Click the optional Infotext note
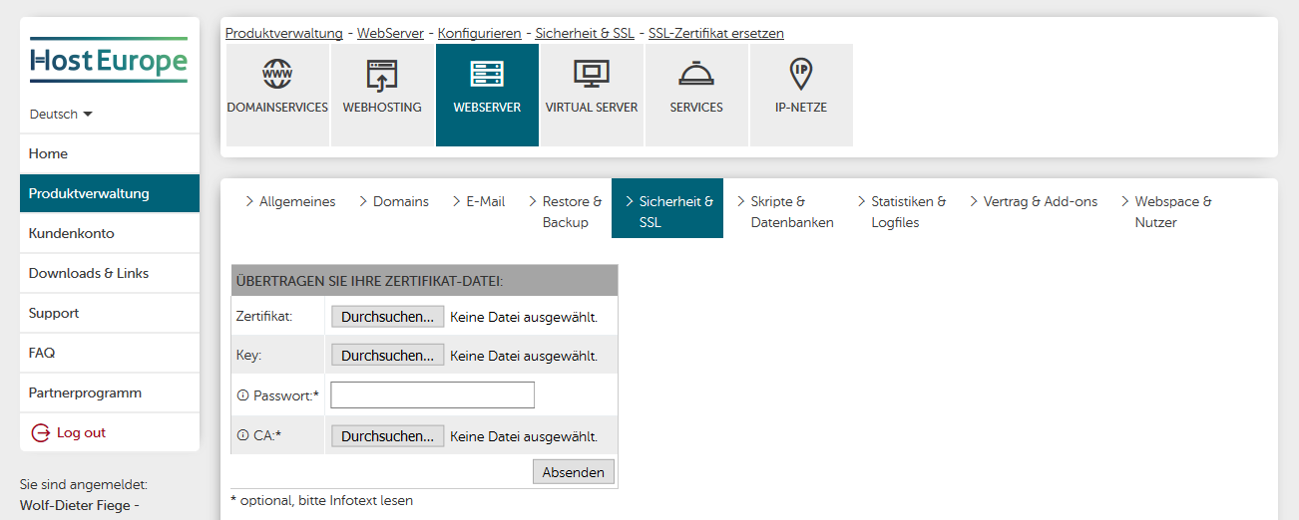The width and height of the screenshot is (1299, 520). pyautogui.click(x=321, y=500)
